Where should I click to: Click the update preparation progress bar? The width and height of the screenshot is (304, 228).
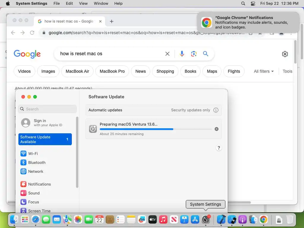point(156,129)
